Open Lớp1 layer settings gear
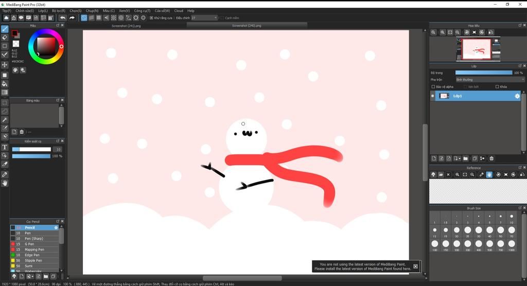 [517, 96]
